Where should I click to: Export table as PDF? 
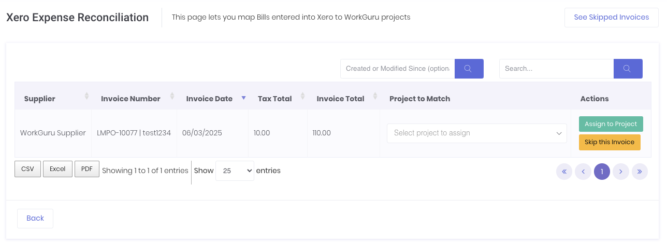tap(87, 169)
